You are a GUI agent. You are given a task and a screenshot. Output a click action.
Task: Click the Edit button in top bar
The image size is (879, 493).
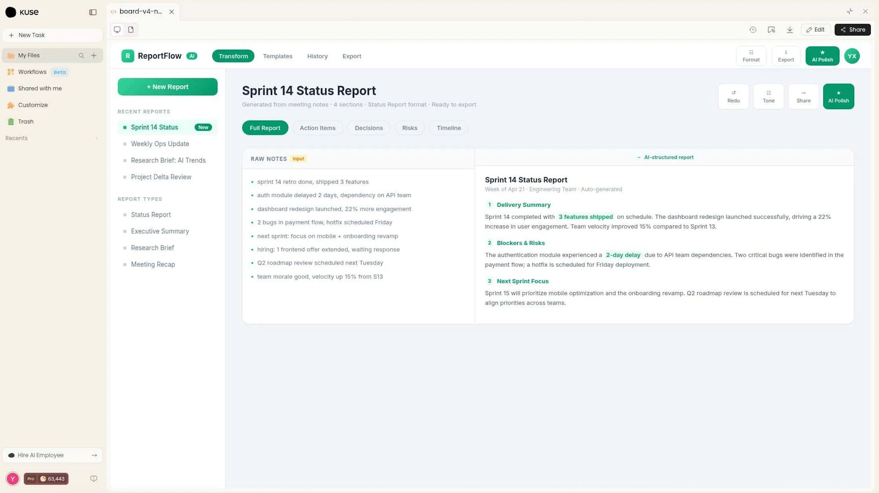(x=815, y=30)
